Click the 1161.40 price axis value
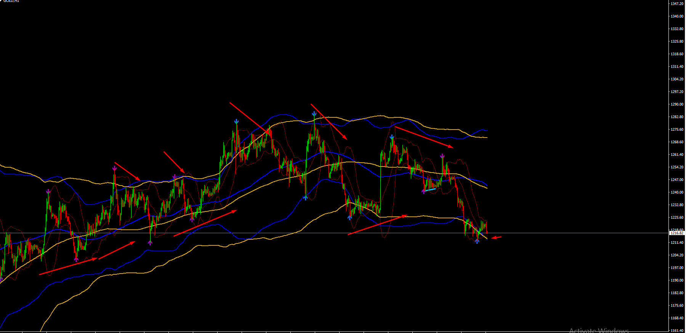 click(677, 331)
